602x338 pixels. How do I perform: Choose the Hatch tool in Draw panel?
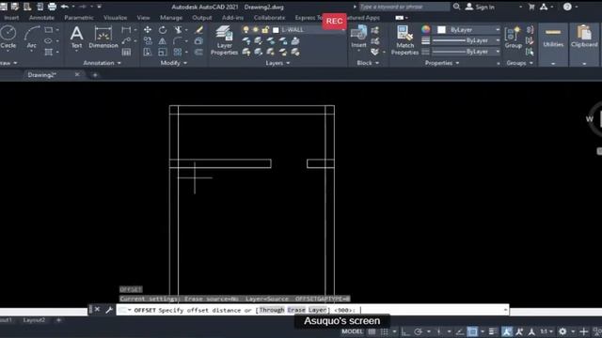pyautogui.click(x=49, y=52)
